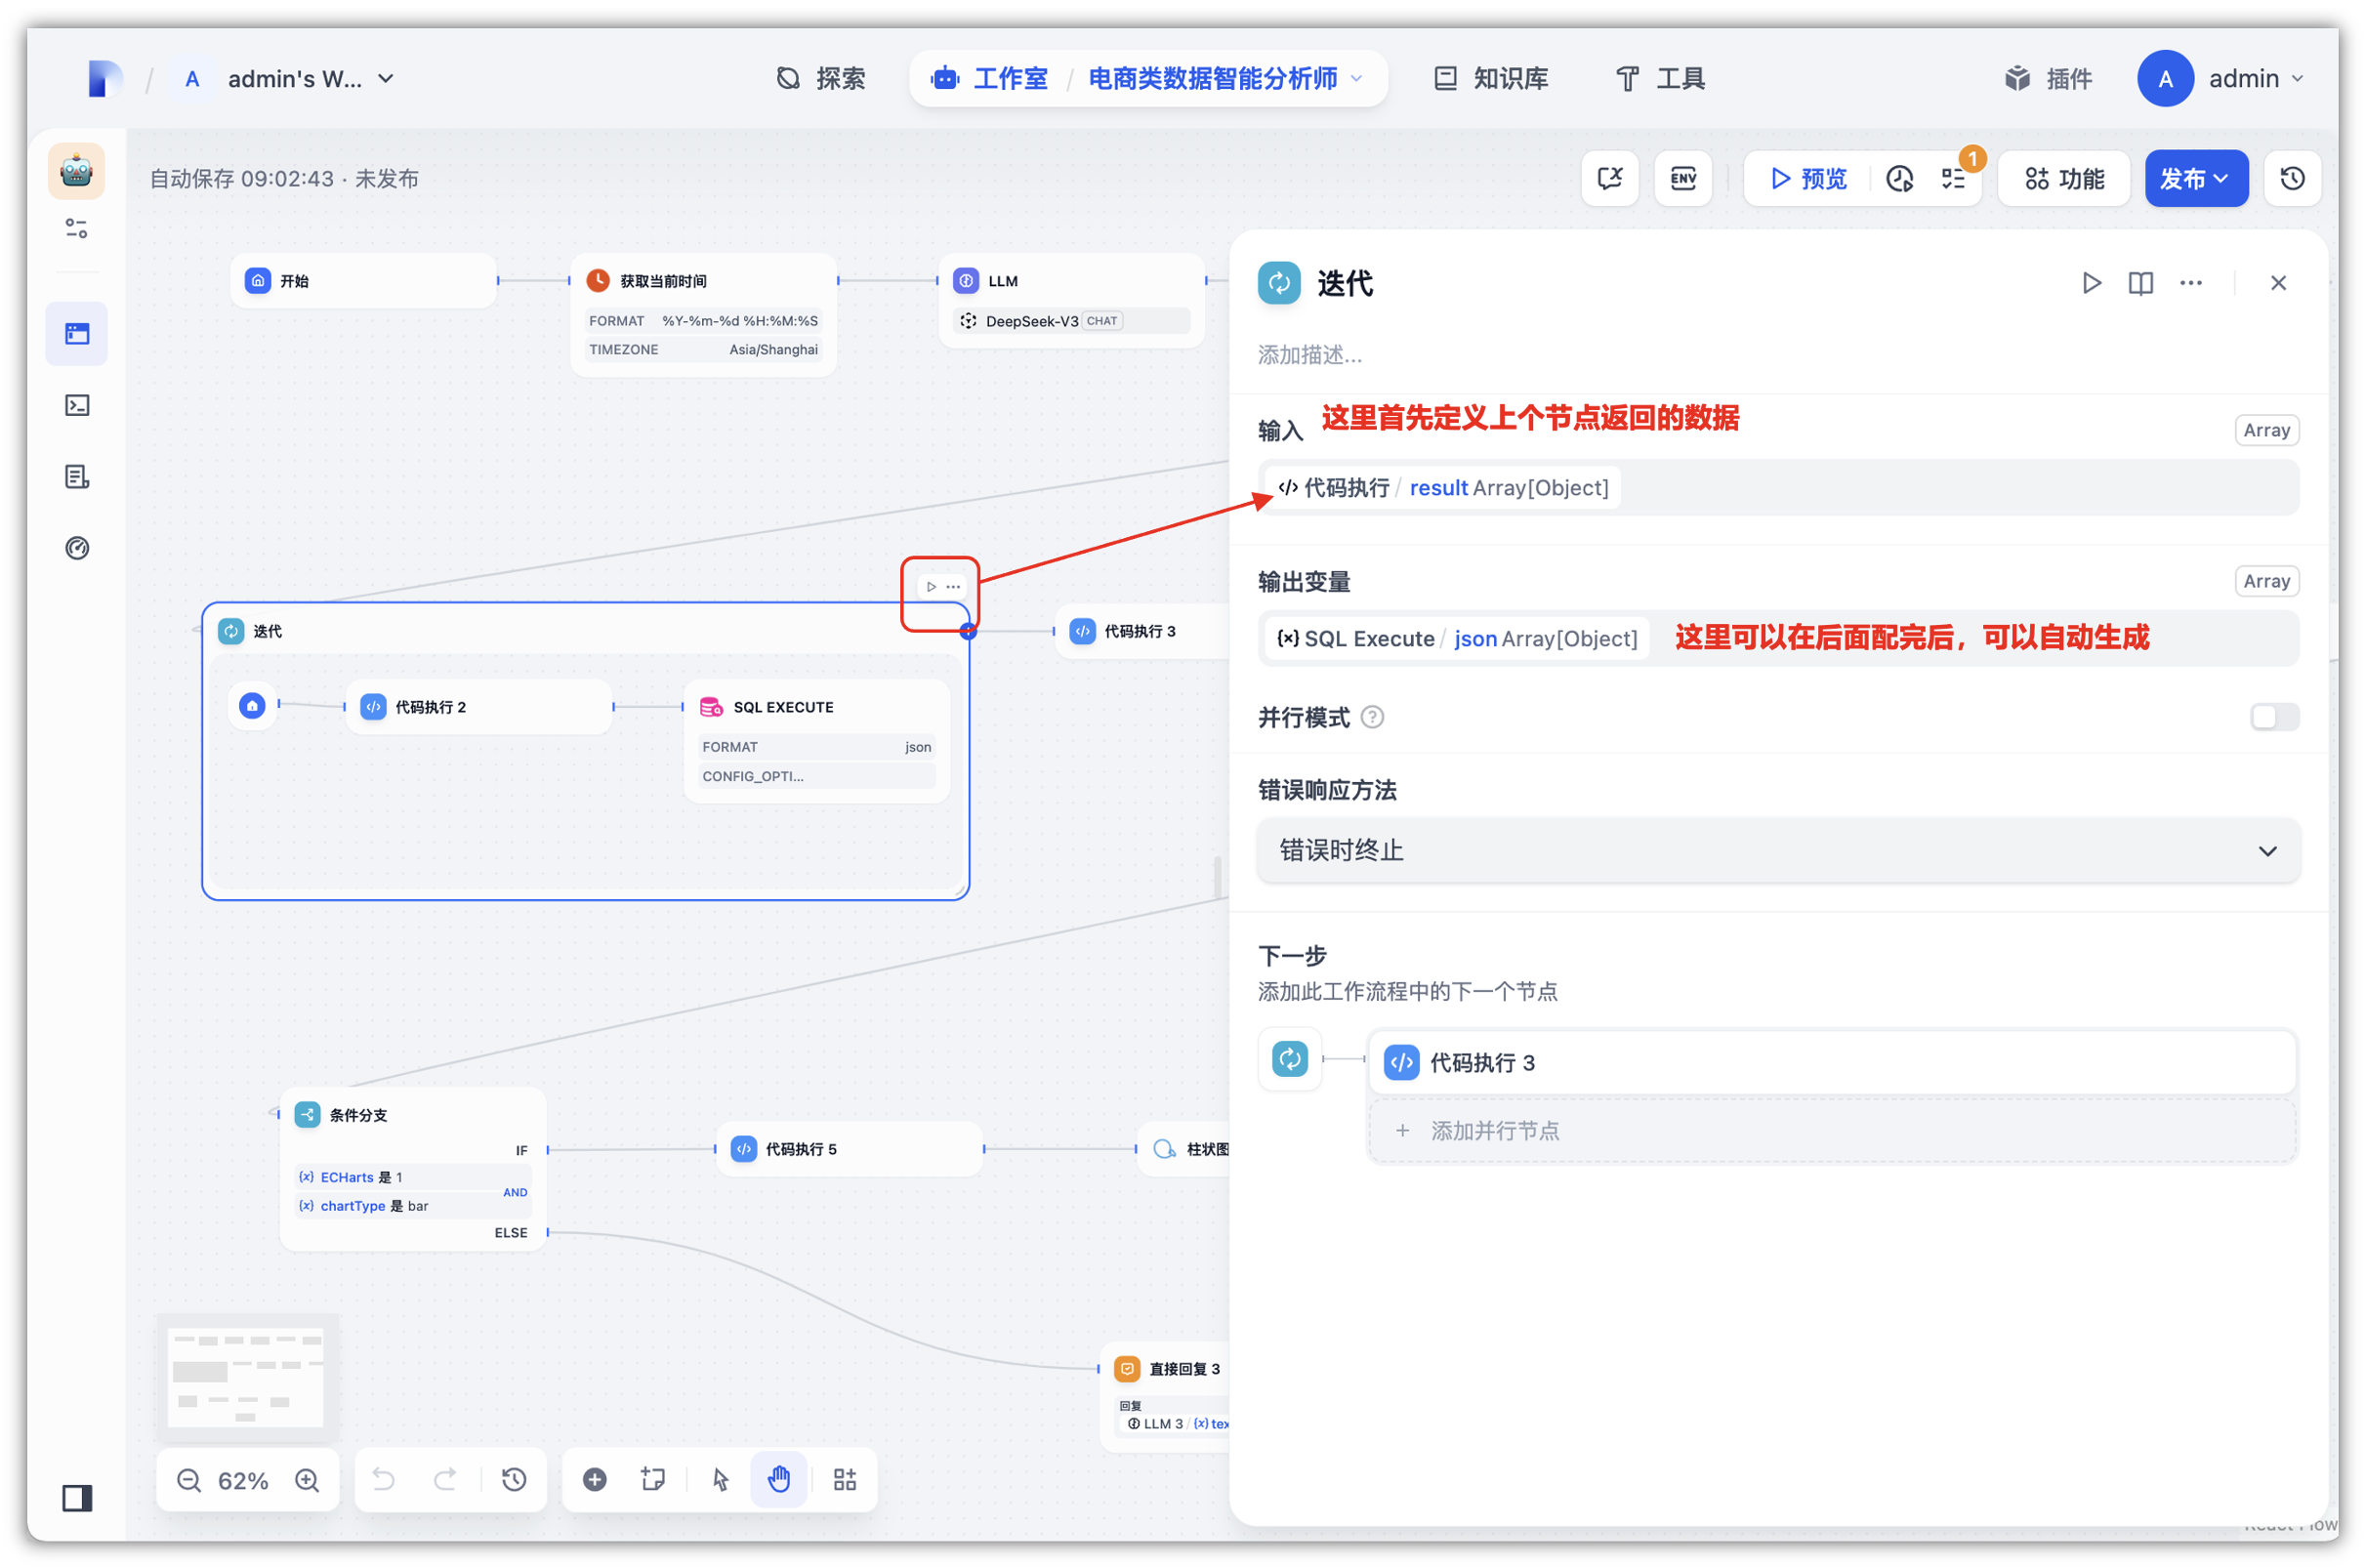Screen dimensions: 2365x1568
Task: Open the 探索 tab
Action: (821, 79)
